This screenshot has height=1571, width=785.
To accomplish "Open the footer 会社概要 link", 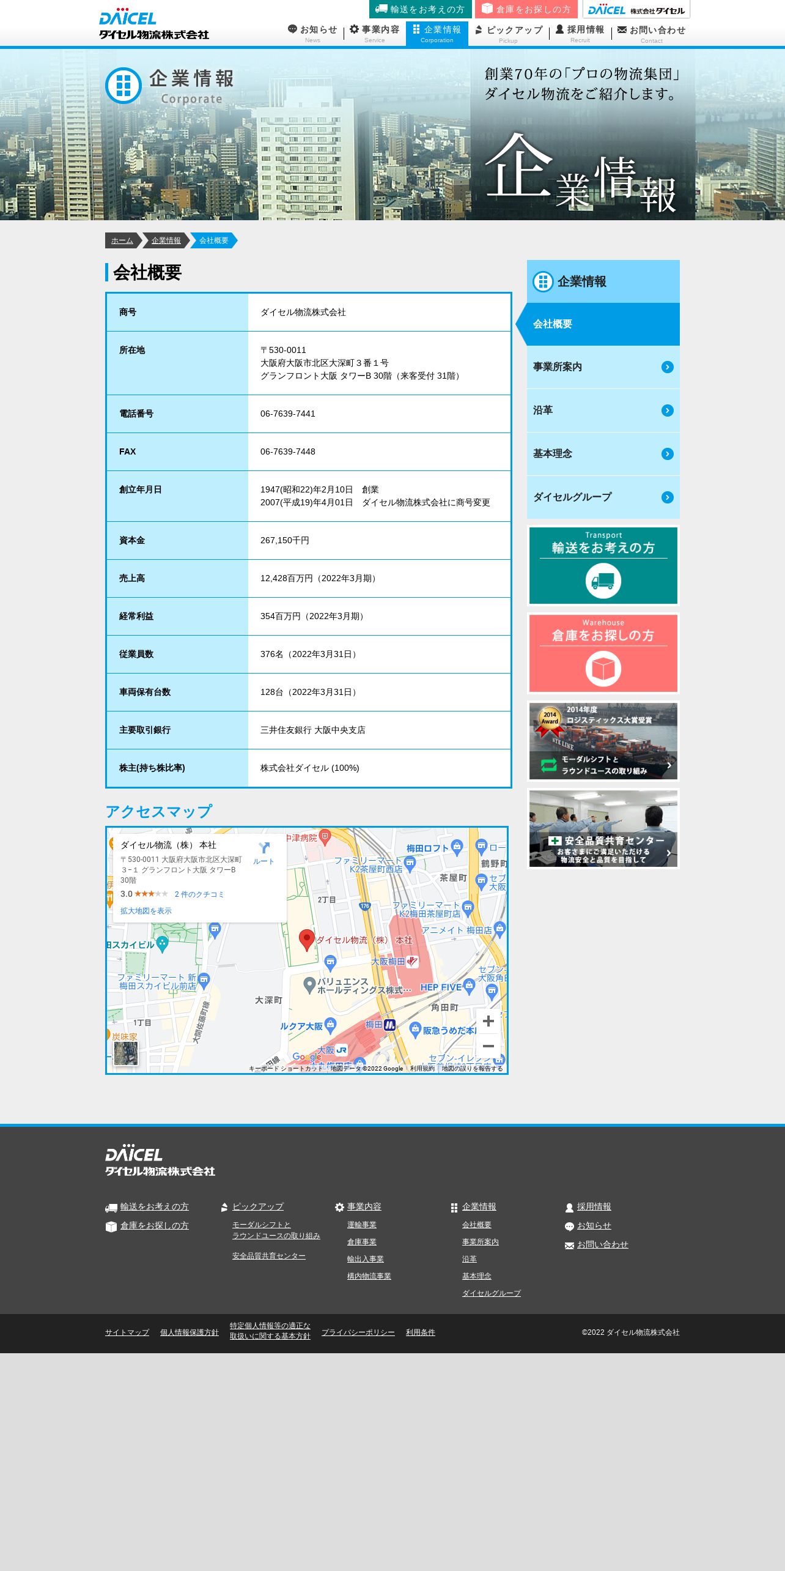I will (x=477, y=1225).
